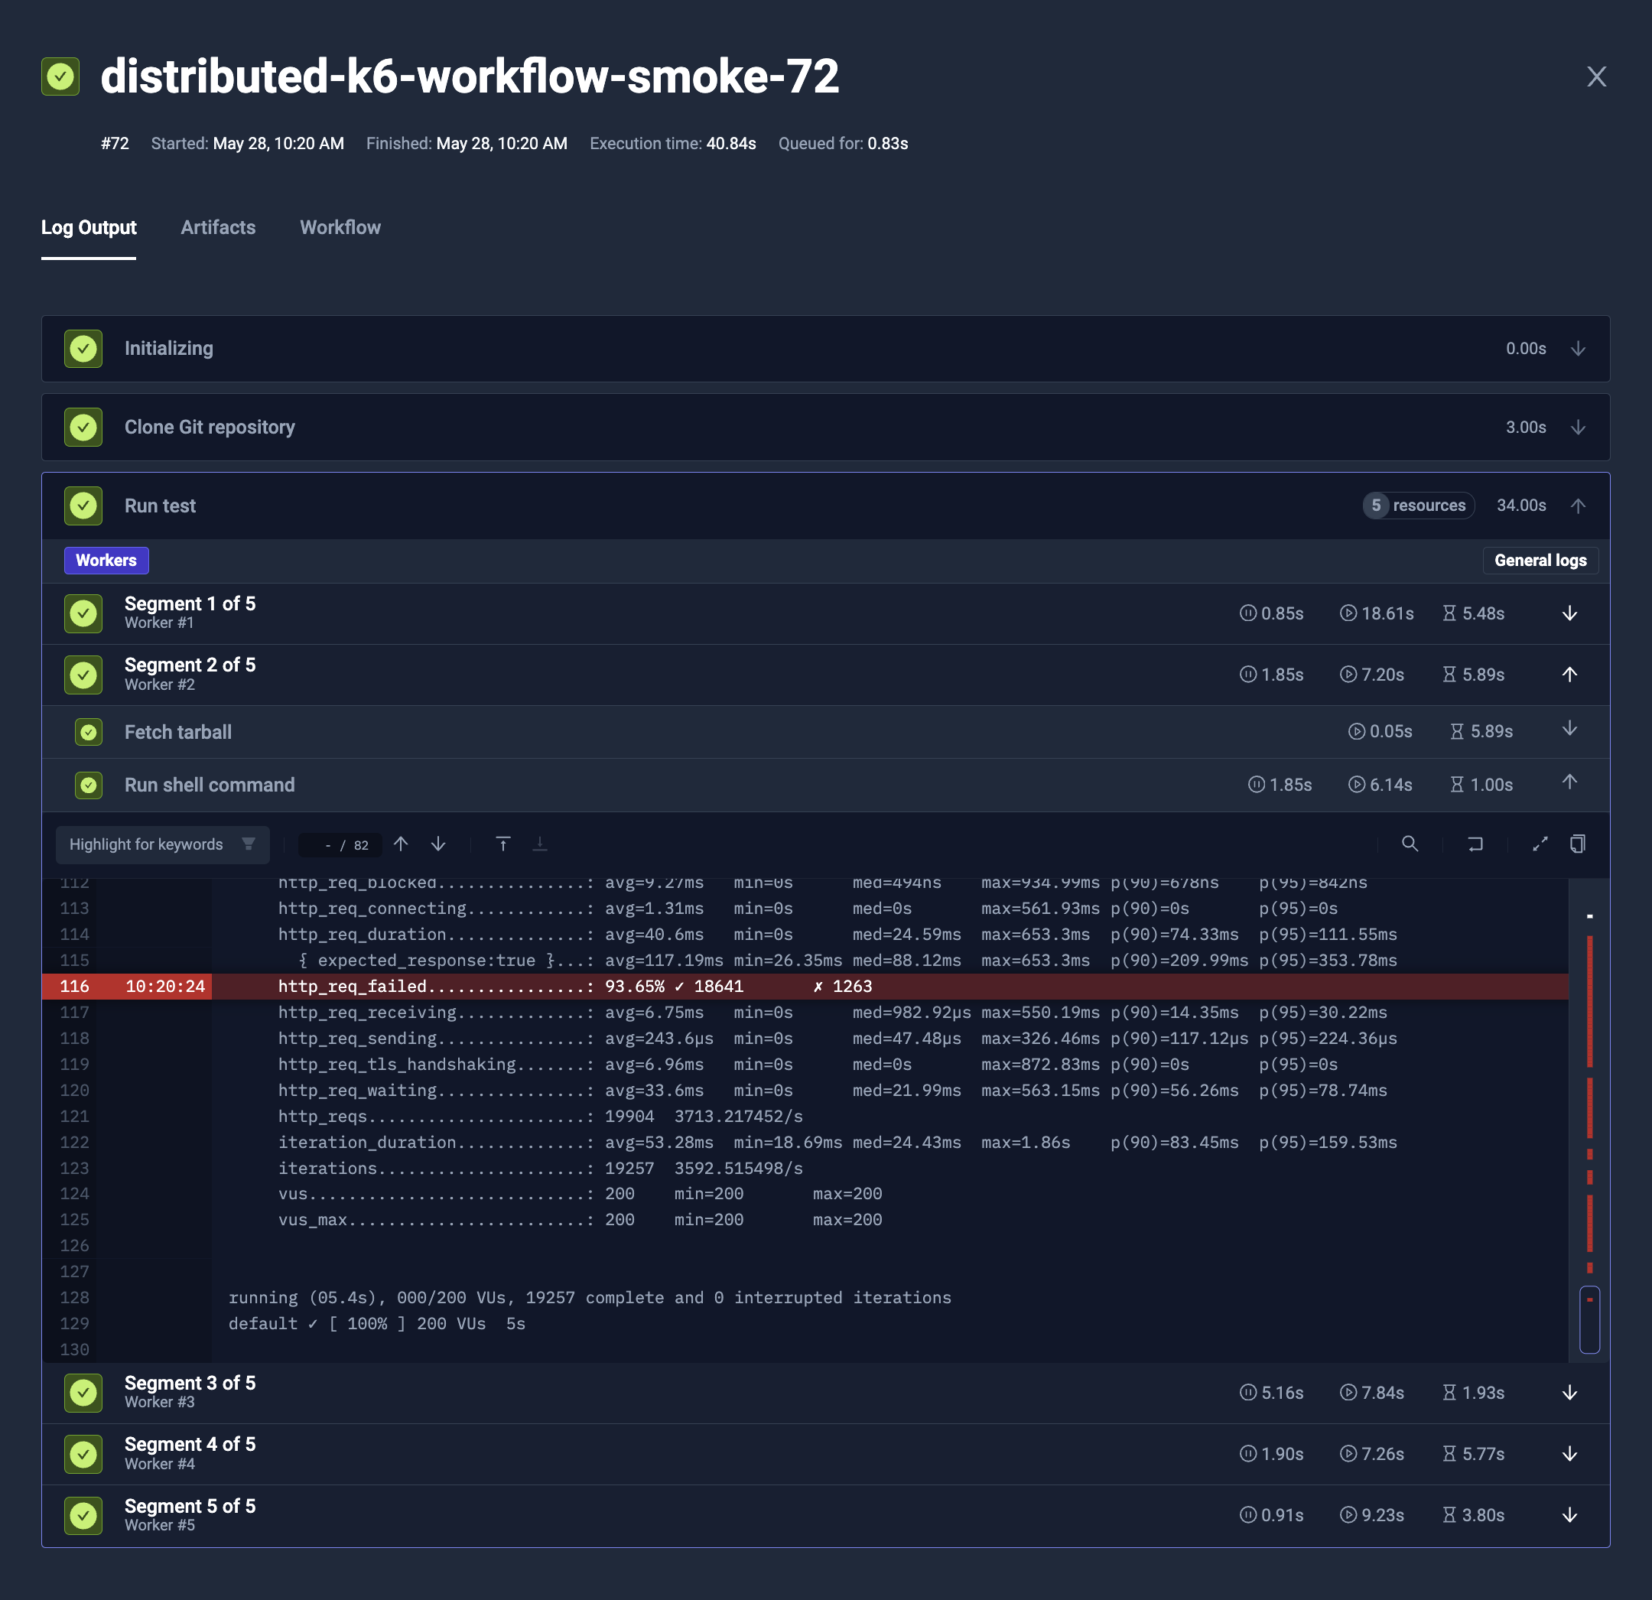Toggle line wrapping in the log viewer

[1475, 844]
